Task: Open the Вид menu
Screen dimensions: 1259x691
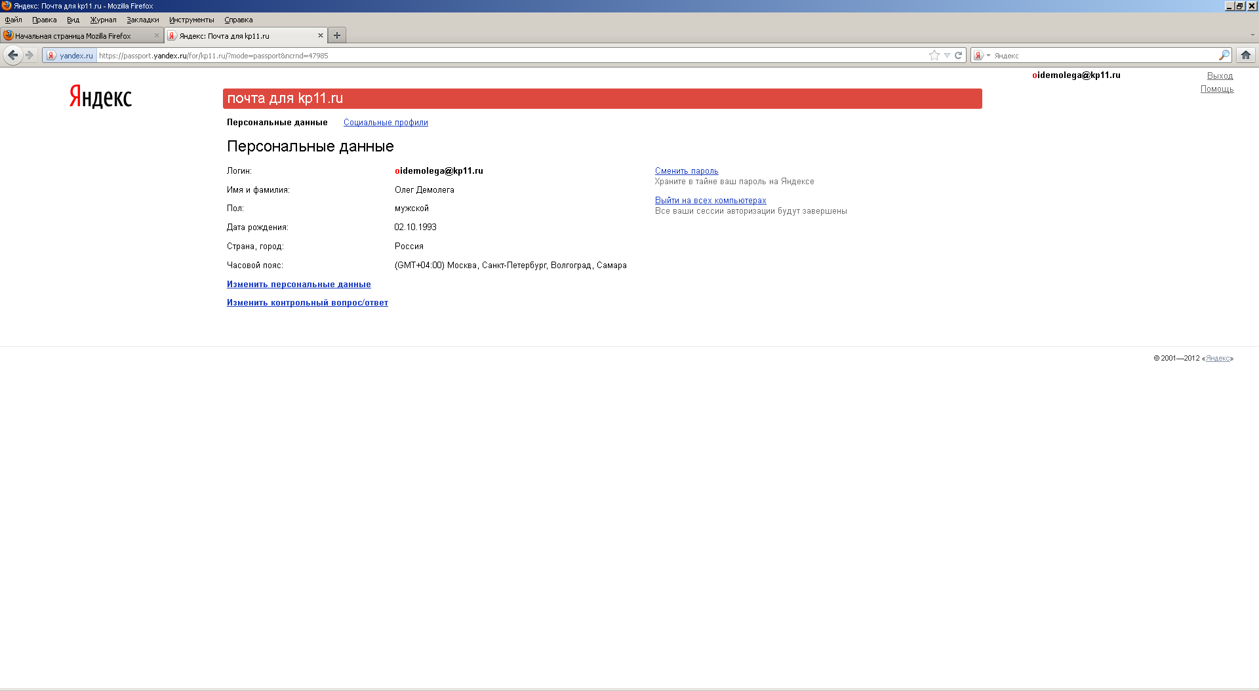Action: click(x=73, y=20)
